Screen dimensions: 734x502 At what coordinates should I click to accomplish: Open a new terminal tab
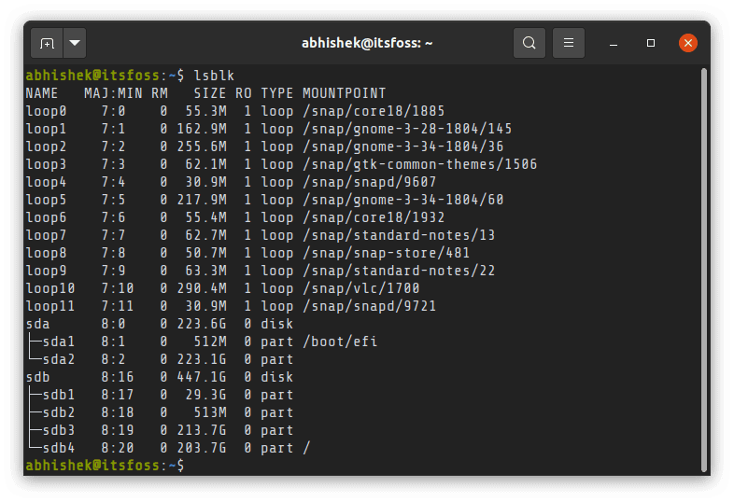47,43
